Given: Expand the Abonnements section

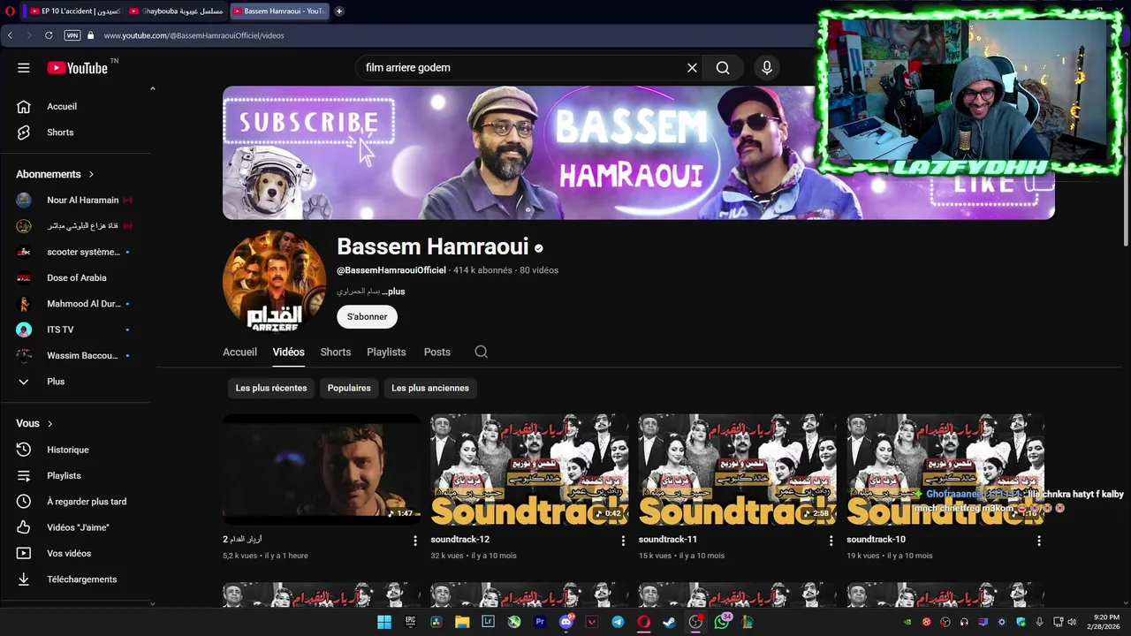Looking at the screenshot, I should (x=55, y=174).
